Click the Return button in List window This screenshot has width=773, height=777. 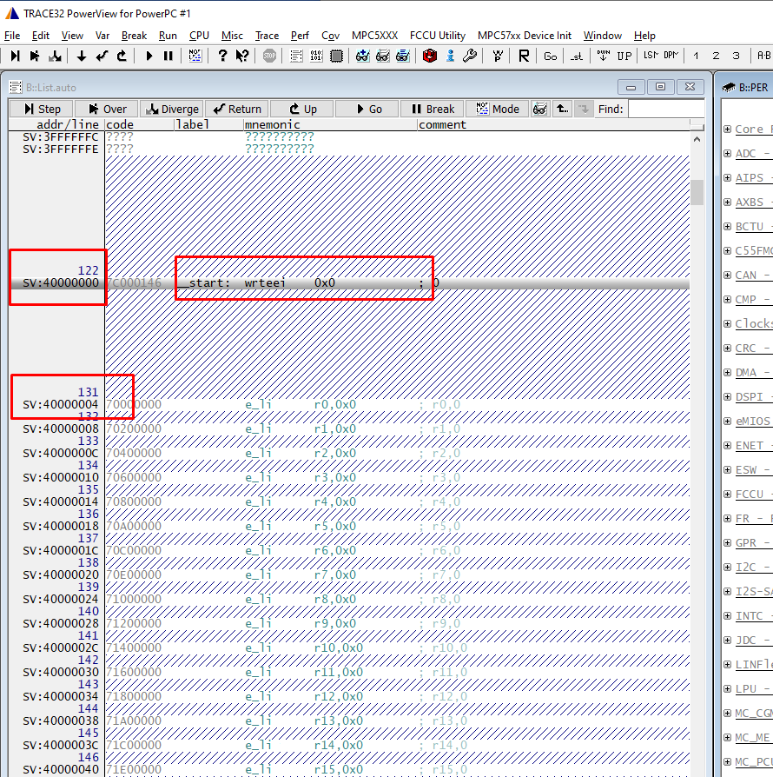tap(236, 109)
